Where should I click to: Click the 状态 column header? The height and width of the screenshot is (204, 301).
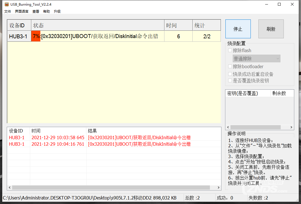click(39, 25)
